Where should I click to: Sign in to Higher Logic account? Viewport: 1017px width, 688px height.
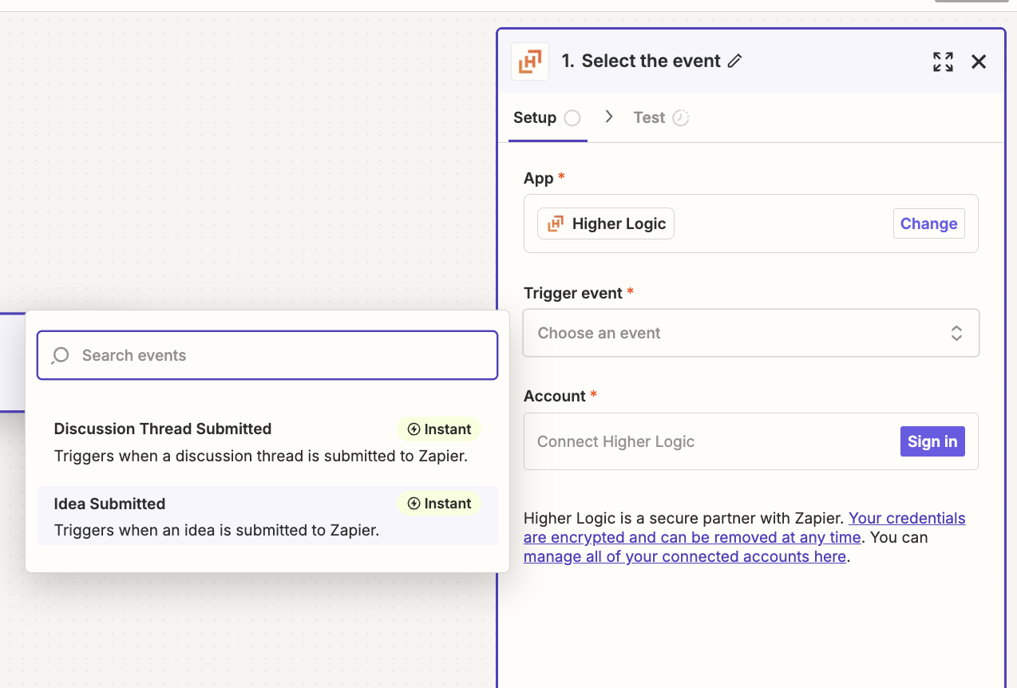pos(932,441)
